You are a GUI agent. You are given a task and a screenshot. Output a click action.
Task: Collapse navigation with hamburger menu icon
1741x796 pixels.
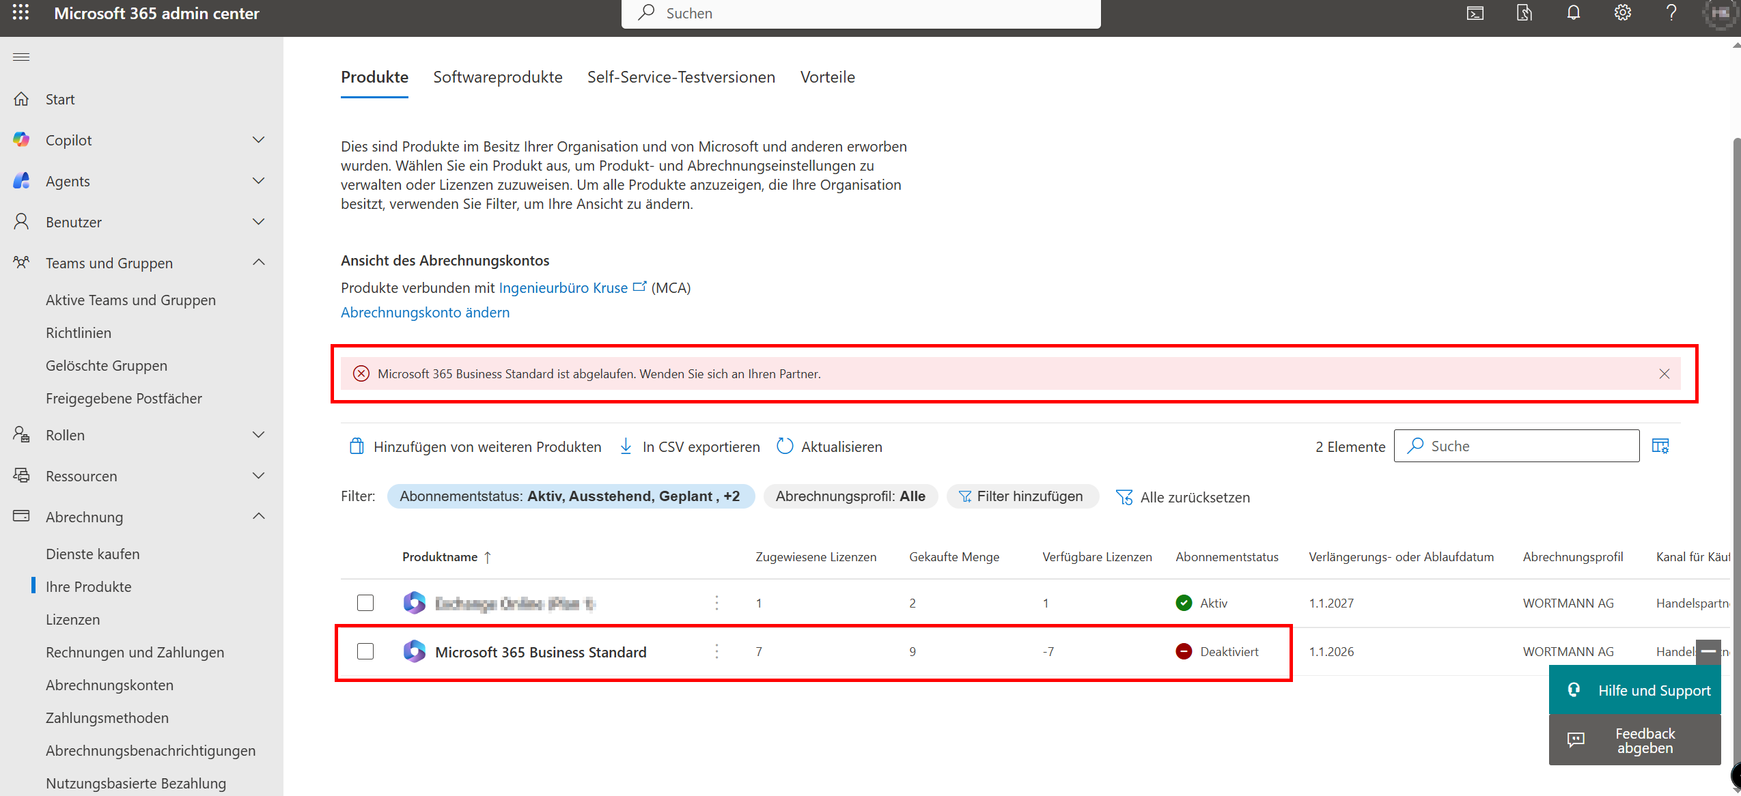(x=21, y=57)
